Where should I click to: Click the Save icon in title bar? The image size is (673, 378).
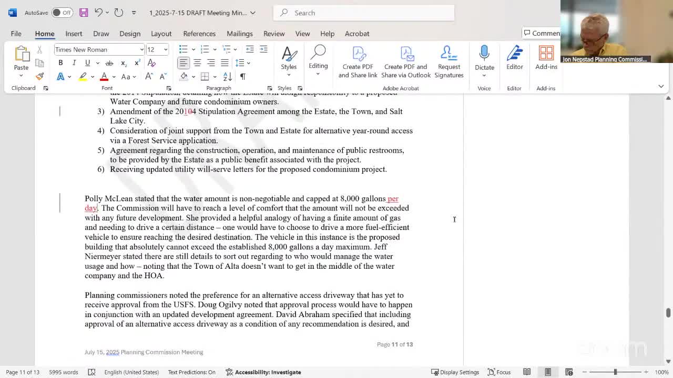(84, 13)
